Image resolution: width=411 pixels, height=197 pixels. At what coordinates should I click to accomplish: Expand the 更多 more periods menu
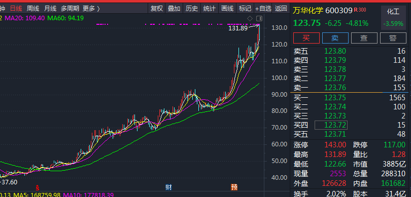[x=91, y=9]
